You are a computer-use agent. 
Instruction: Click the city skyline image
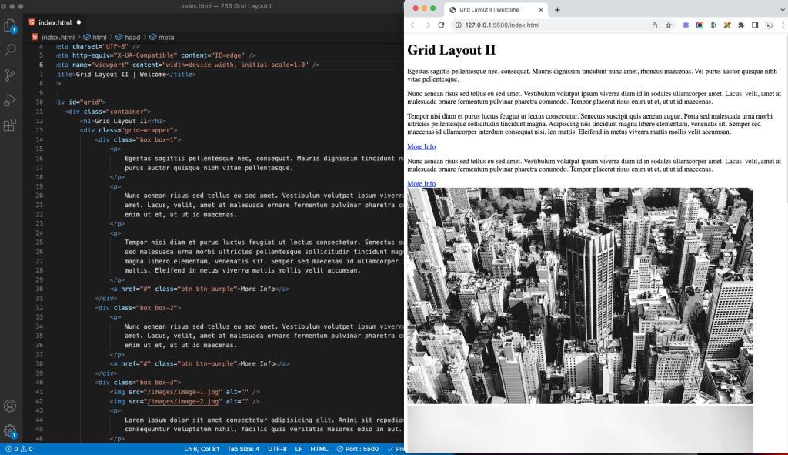[x=580, y=296]
